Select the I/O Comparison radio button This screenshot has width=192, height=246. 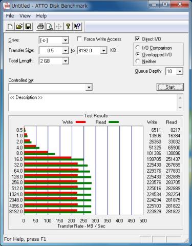click(x=138, y=48)
